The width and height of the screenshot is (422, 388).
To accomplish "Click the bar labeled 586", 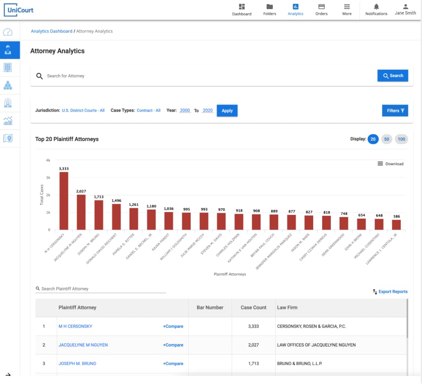I will click(396, 225).
